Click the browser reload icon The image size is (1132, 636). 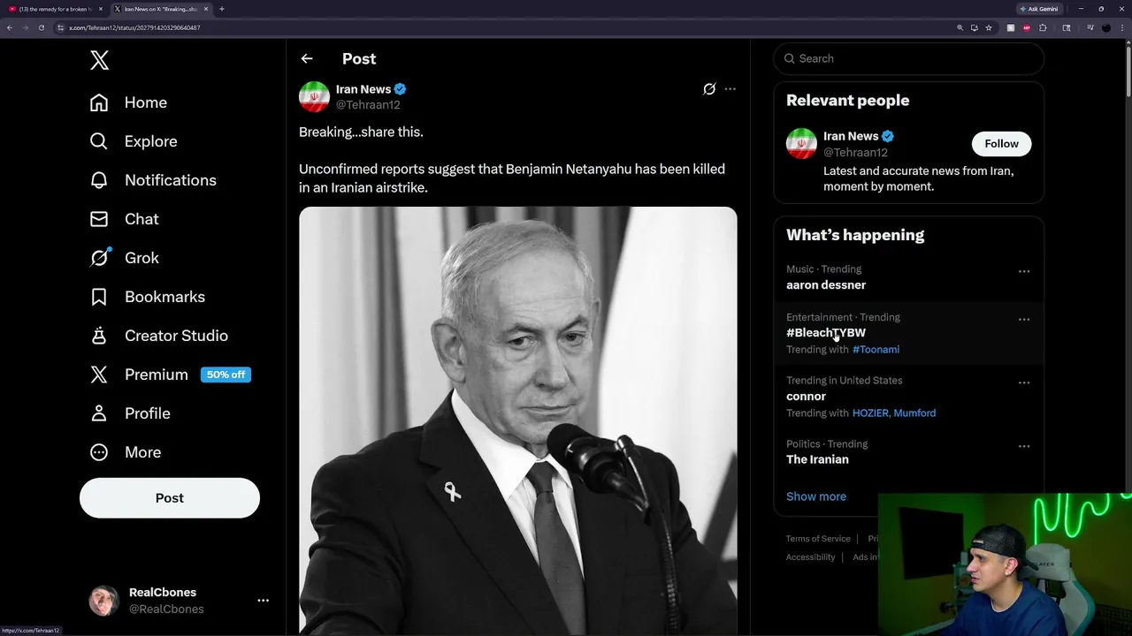41,27
